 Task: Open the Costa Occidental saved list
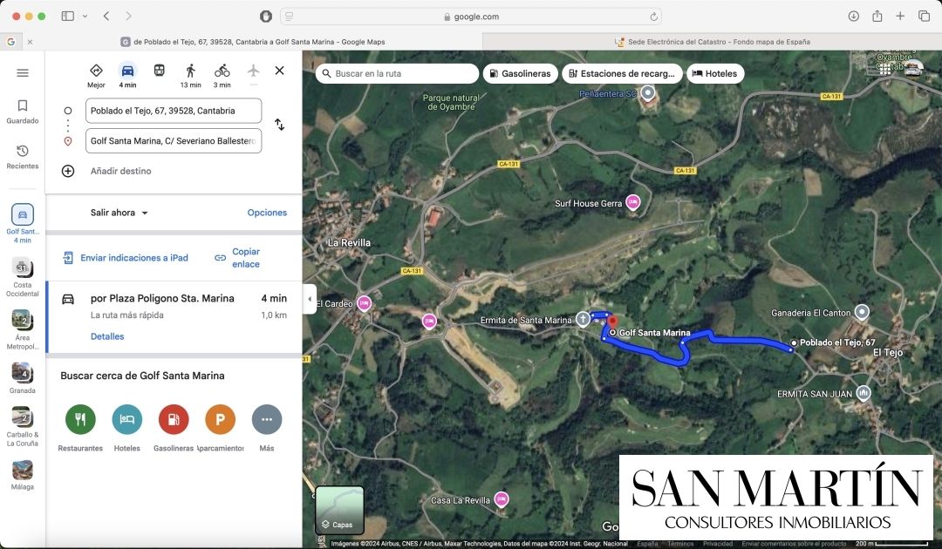(22, 276)
